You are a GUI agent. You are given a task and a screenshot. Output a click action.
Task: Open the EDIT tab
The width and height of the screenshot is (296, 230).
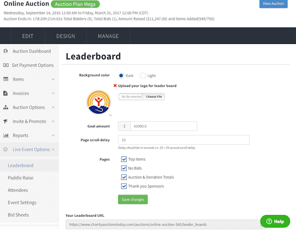(28, 36)
